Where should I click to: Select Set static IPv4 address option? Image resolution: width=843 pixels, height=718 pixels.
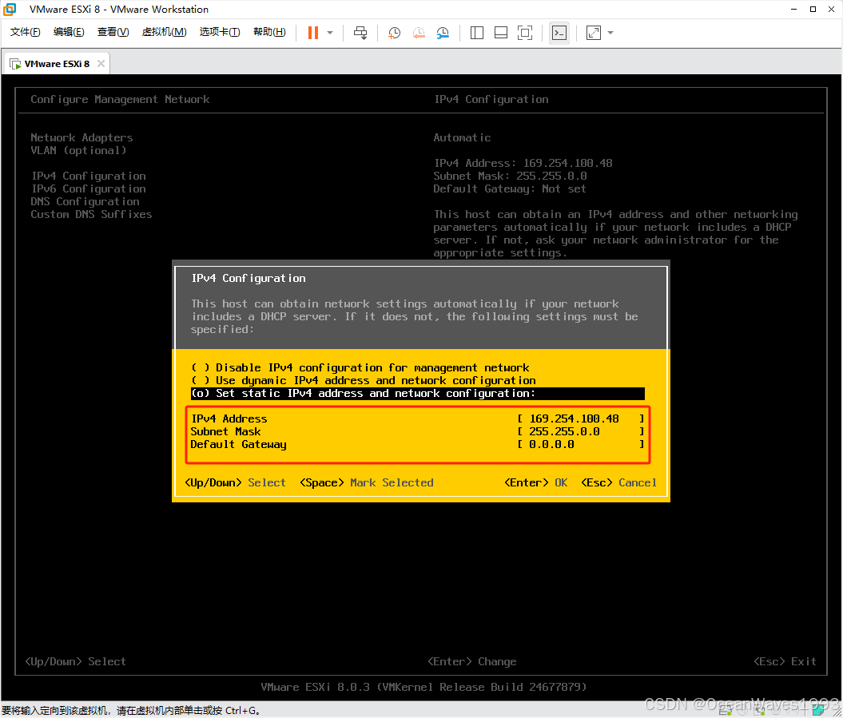[418, 394]
